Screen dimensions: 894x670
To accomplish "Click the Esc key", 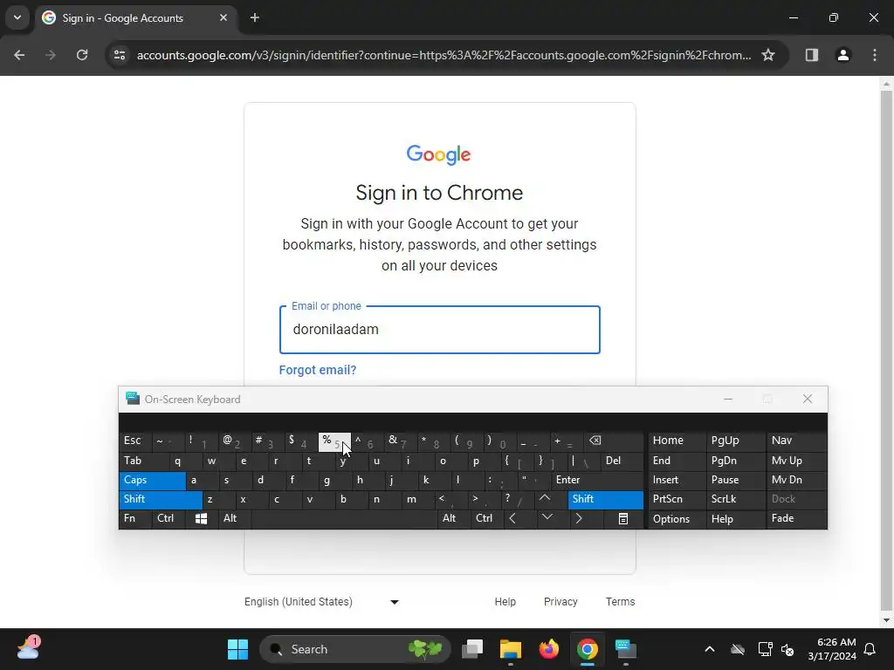I will pyautogui.click(x=135, y=441).
